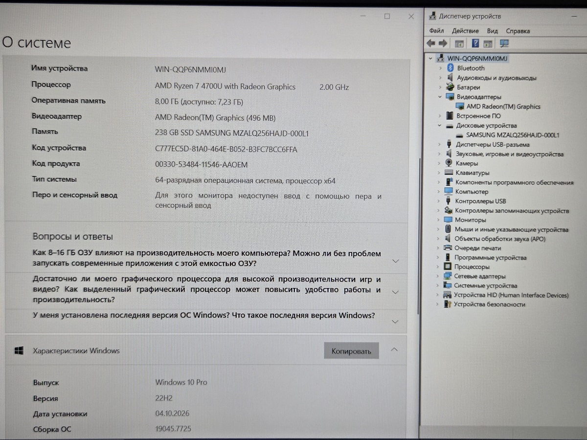This screenshot has height=440, width=587.
Task: Collapse the root WIN-QQP6NMMI0MJ tree node arrow
Action: coord(430,58)
